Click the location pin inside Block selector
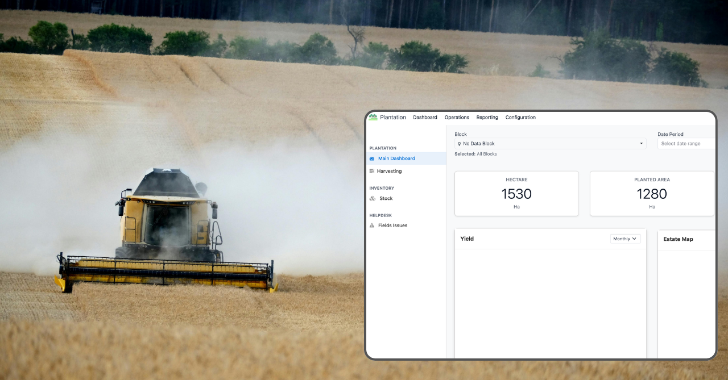Viewport: 728px width, 380px height. coord(459,143)
